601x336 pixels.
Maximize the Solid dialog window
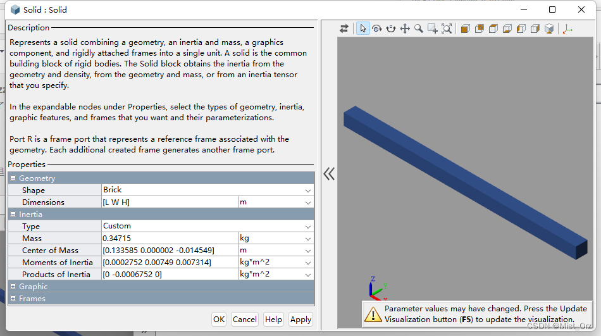pyautogui.click(x=552, y=9)
